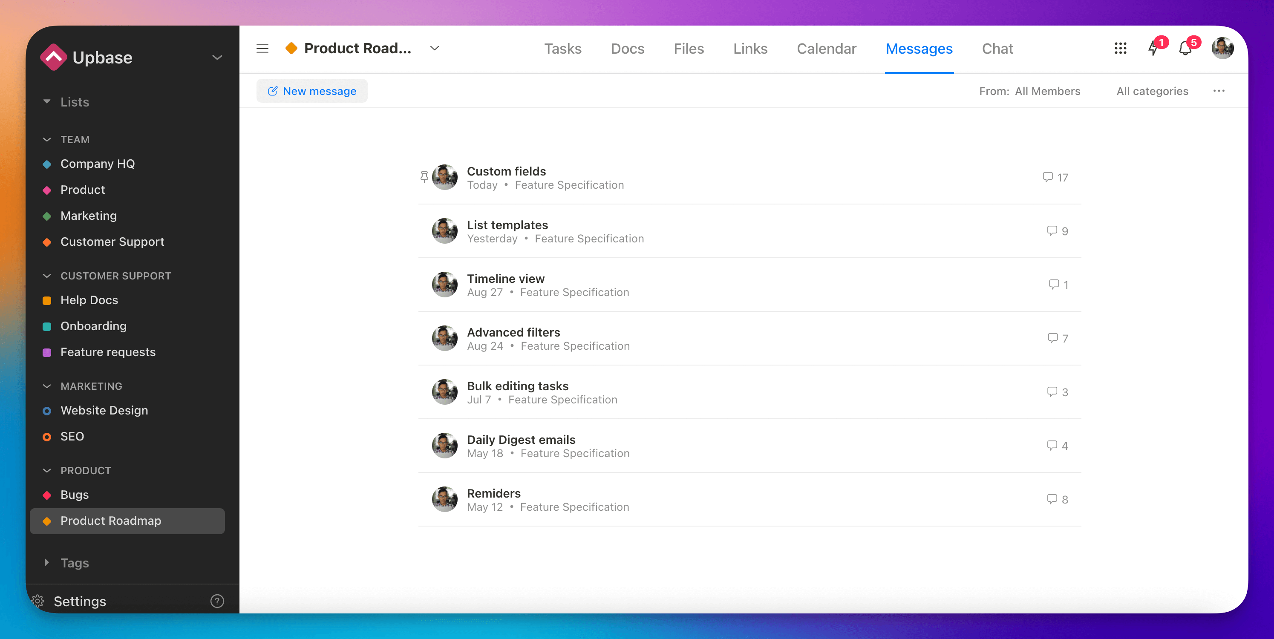Click the comment icon on List templates

point(1051,230)
